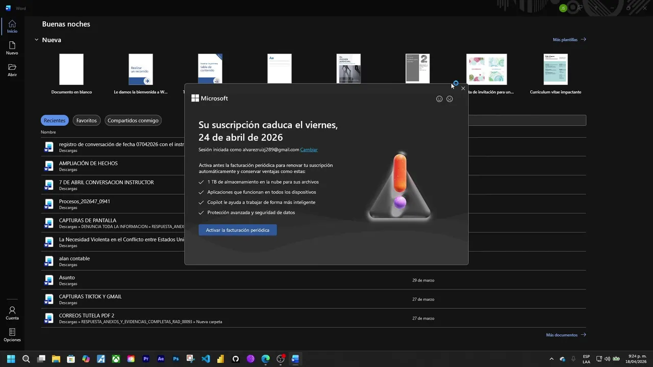
Task: Open the Inicio home sidebar icon
Action: 12,27
